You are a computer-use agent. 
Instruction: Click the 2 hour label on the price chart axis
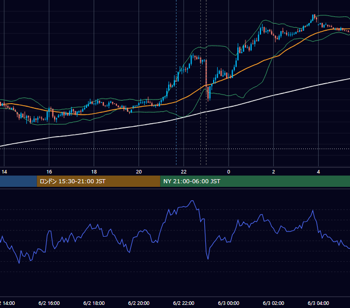point(273,172)
